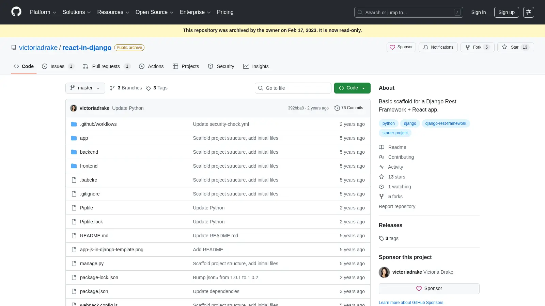Click the README.md file icon
Viewport: 545px width, 306px height.
click(x=74, y=236)
